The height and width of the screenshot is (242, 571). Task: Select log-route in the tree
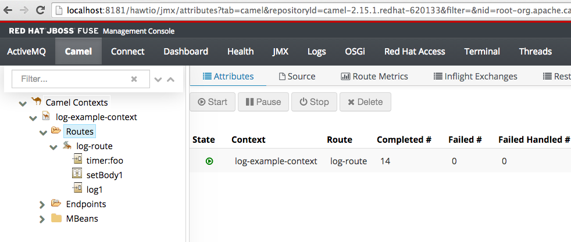[x=94, y=146]
